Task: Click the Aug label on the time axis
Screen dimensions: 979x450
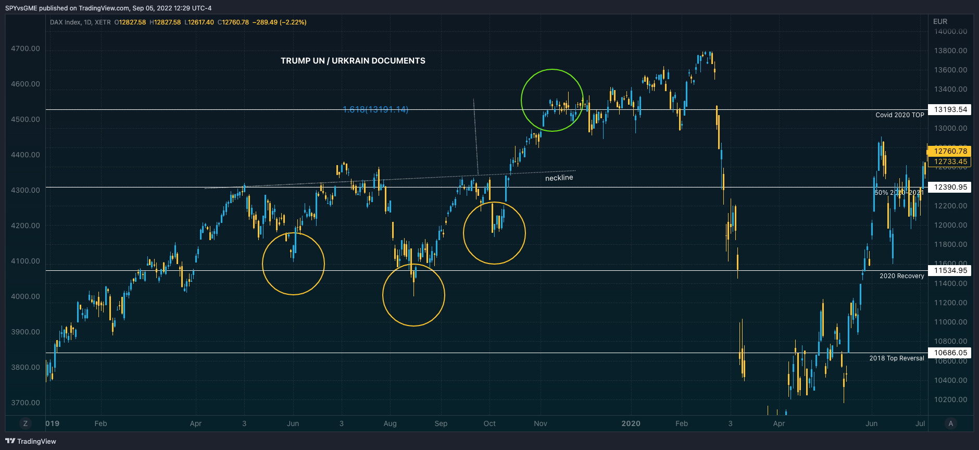Action: [390, 423]
